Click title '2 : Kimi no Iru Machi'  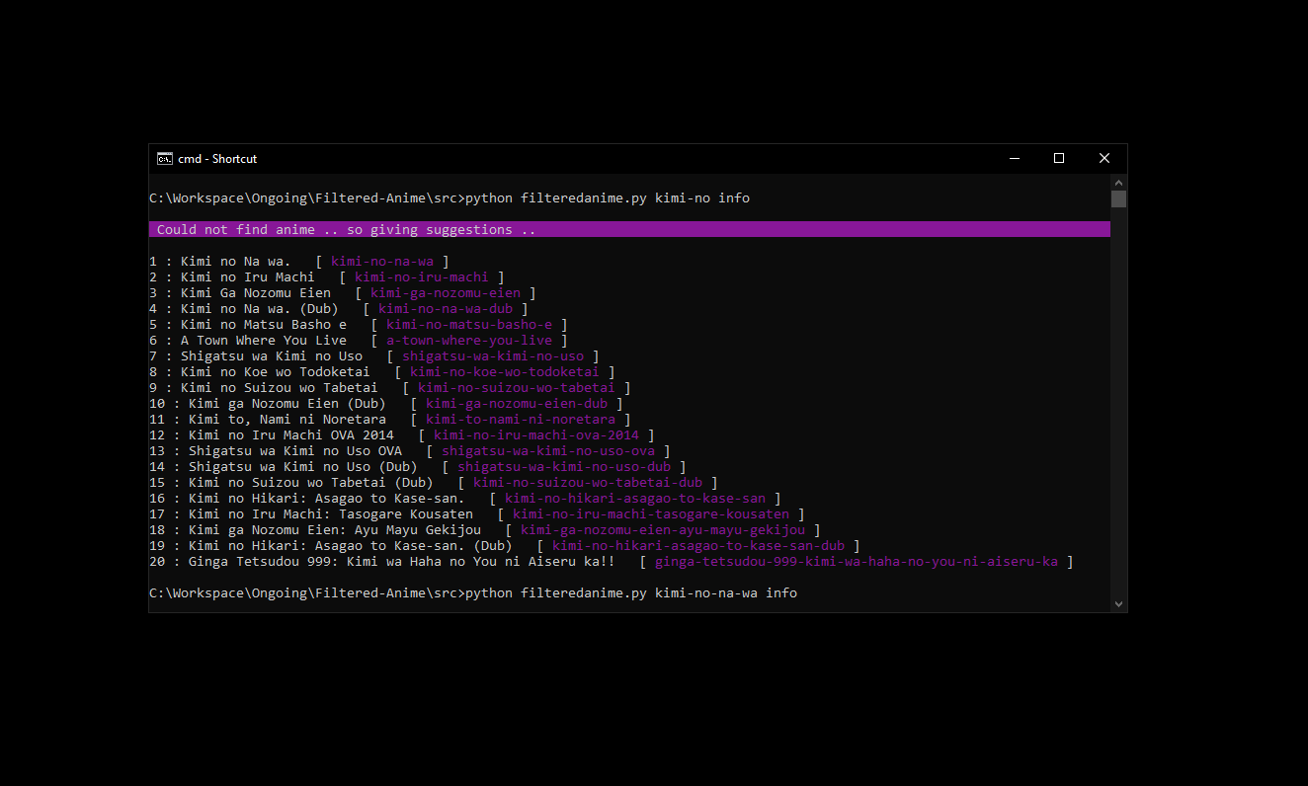(x=231, y=277)
